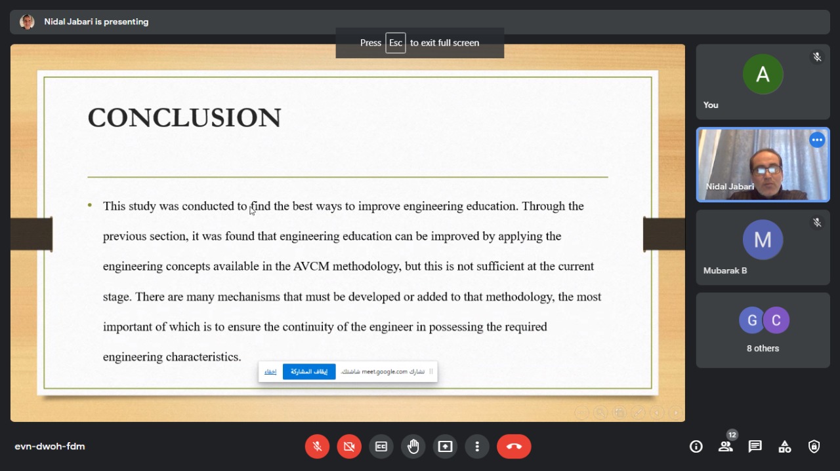The image size is (840, 471).
Task: Open the slideshow pen tools icon
Action: (x=638, y=413)
